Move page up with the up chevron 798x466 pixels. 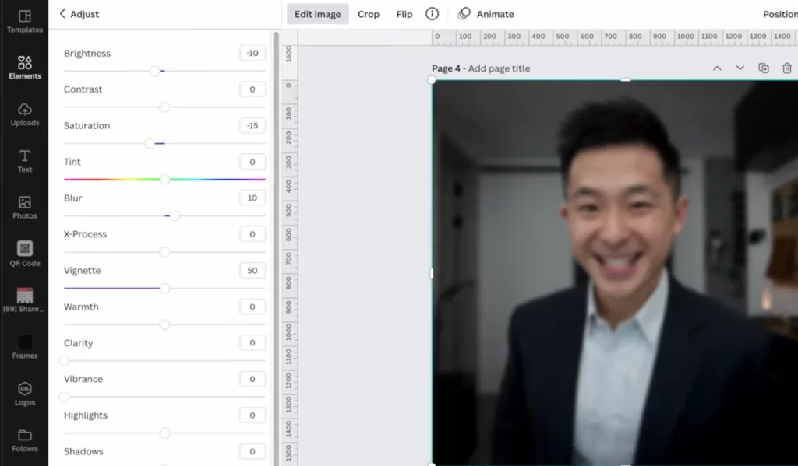click(717, 68)
